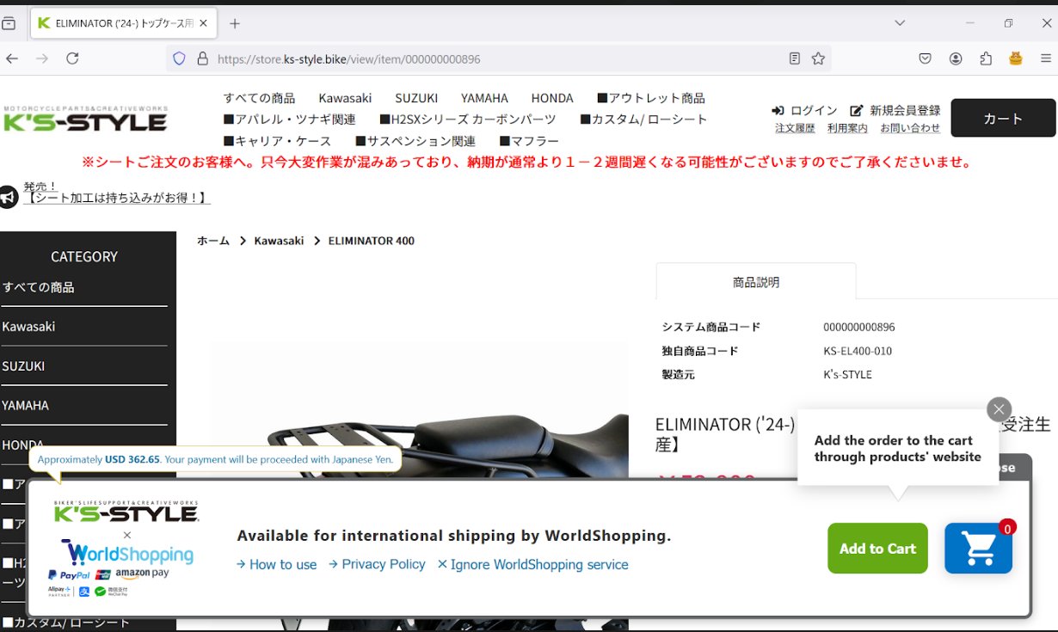Open the extensions puzzle icon
The height and width of the screenshot is (632, 1058).
[986, 58]
